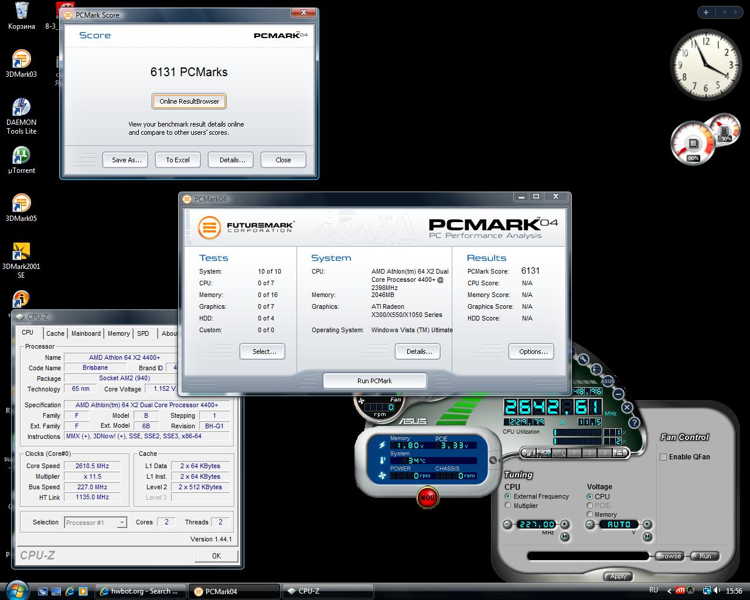Switch to the CPU-Z About tab
750x600 pixels.
pos(169,333)
